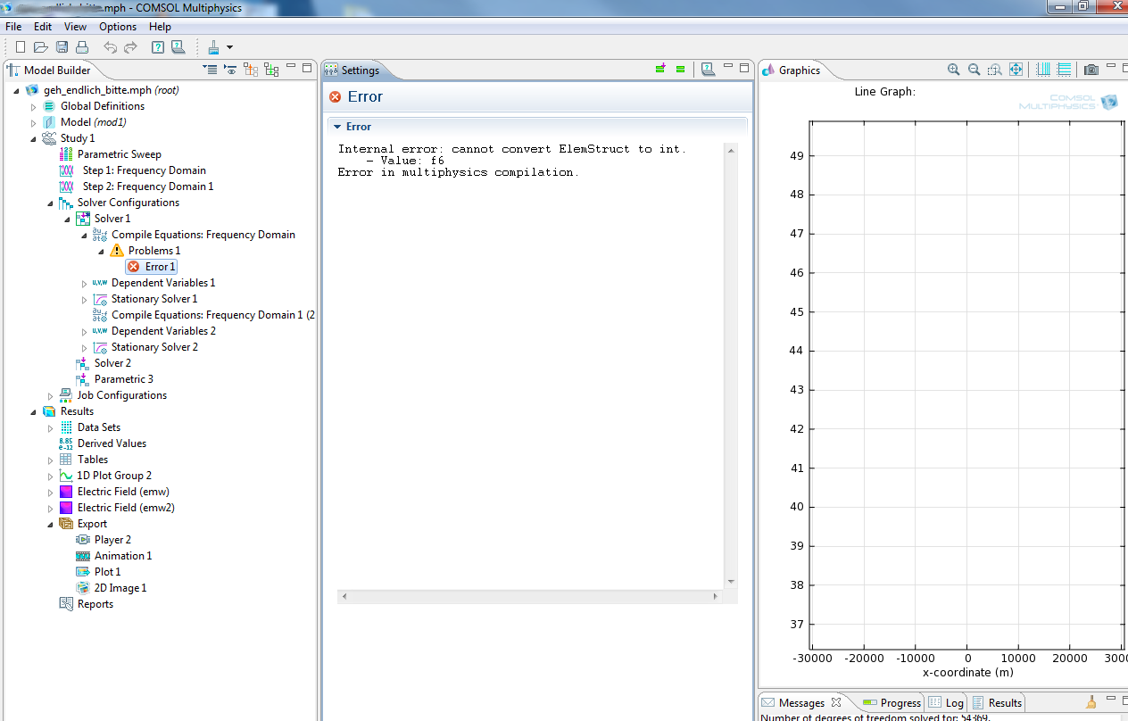Select Parametric Sweep tree node
The width and height of the screenshot is (1128, 721).
click(x=111, y=154)
